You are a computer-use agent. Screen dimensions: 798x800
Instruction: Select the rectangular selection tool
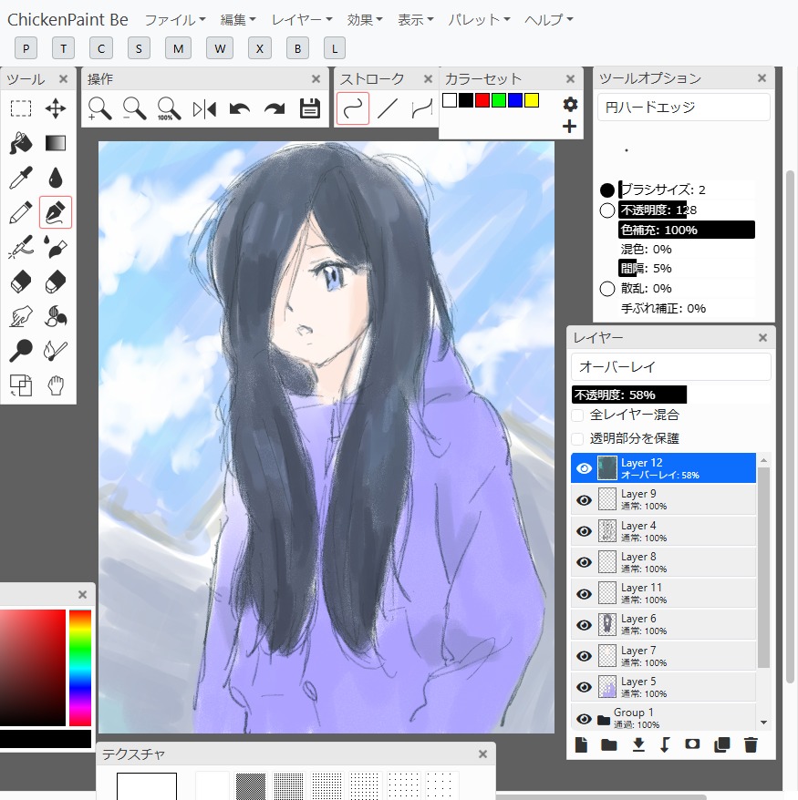pos(21,109)
